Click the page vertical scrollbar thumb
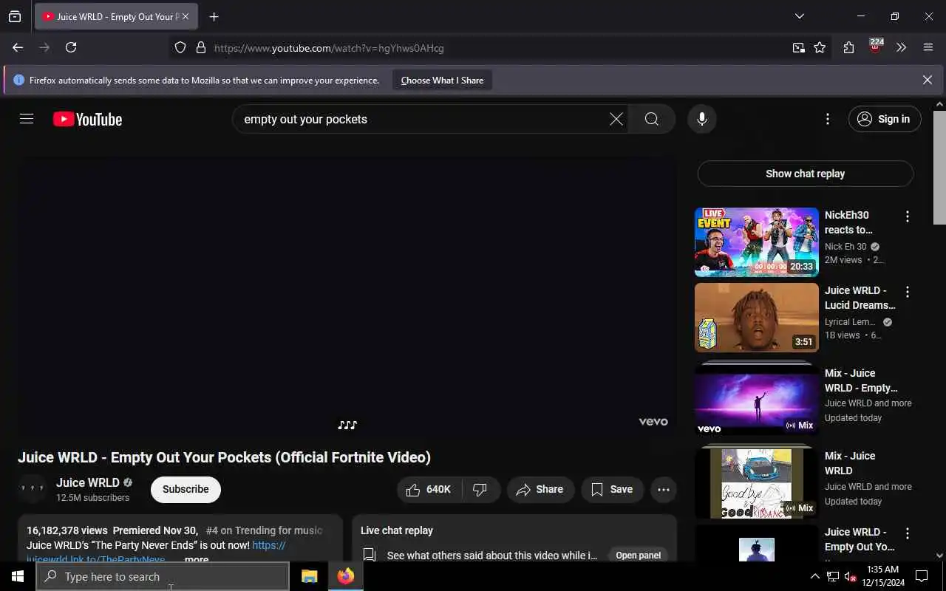 tap(939, 167)
